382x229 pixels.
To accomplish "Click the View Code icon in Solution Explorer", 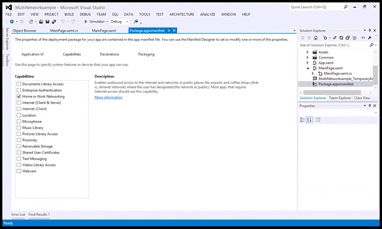I will click(x=363, y=38).
